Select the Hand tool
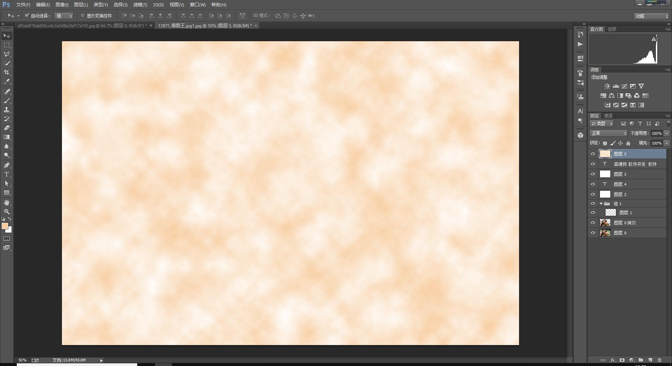672x366 pixels. 7,203
